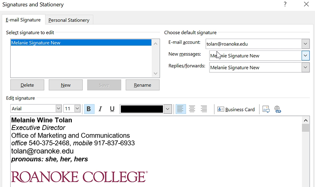Toggle Underline formatting button

pos(112,109)
